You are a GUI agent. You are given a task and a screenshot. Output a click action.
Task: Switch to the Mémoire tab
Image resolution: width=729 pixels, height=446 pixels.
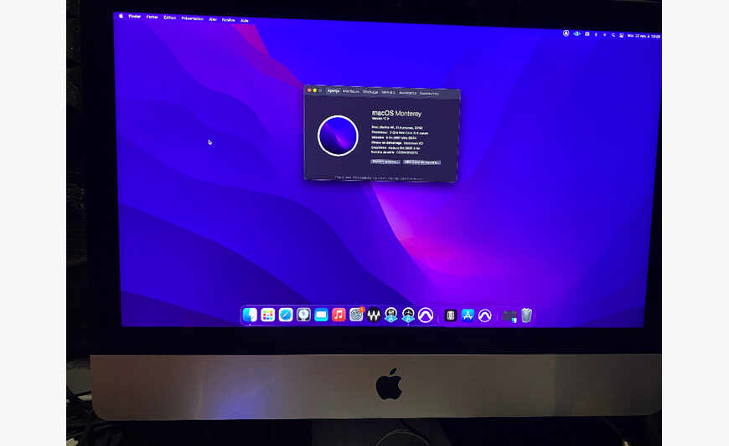click(389, 92)
